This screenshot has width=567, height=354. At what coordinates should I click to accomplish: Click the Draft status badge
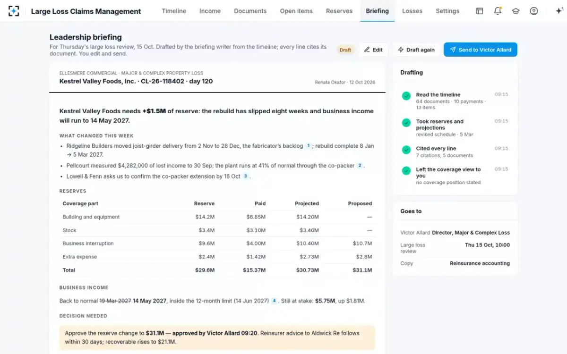tap(345, 50)
